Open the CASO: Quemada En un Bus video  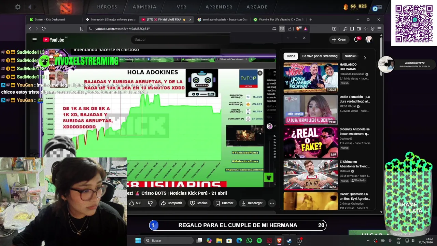point(311,201)
